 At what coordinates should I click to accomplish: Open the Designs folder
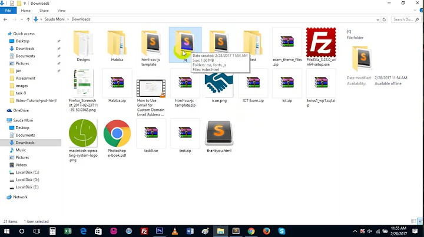pyautogui.click(x=83, y=45)
